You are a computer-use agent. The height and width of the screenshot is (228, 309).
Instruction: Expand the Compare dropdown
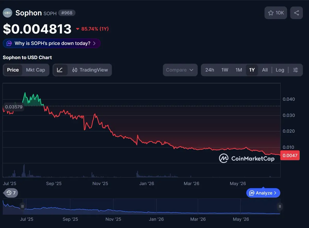tap(180, 70)
